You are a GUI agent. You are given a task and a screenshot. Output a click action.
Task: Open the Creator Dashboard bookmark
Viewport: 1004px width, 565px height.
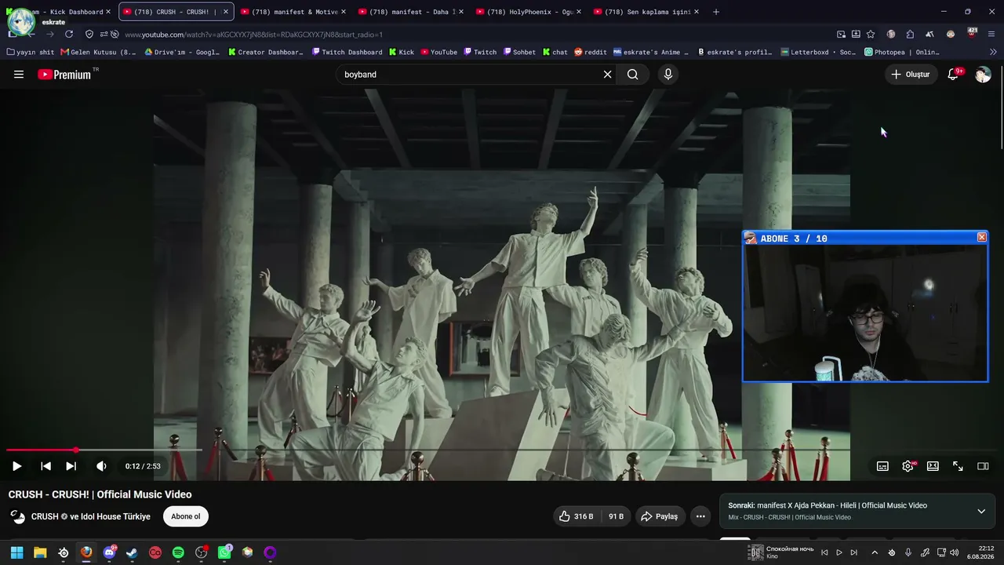tap(266, 53)
